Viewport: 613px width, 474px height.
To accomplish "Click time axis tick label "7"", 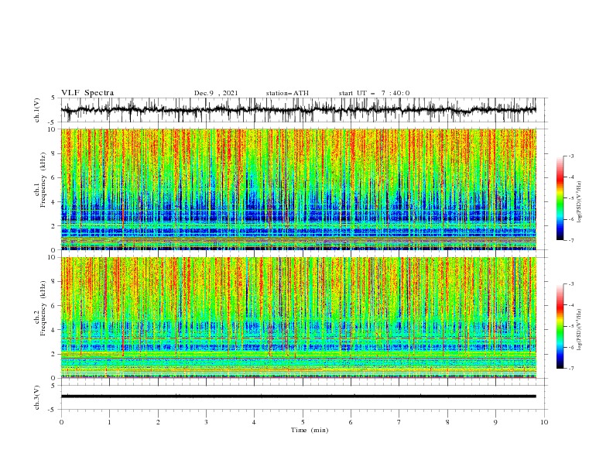I will [x=399, y=422].
